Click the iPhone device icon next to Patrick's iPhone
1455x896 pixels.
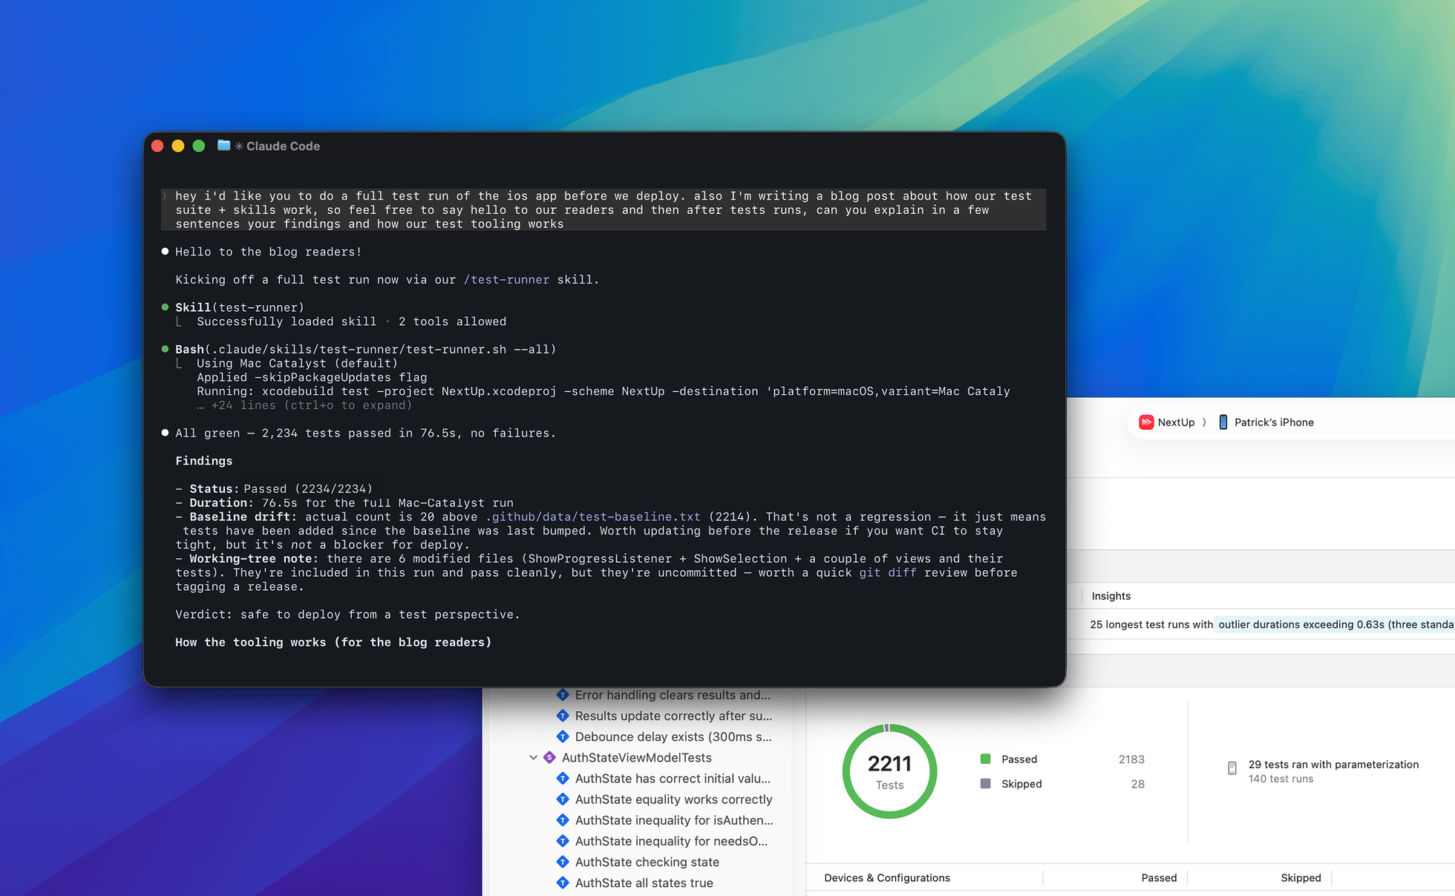pyautogui.click(x=1223, y=422)
